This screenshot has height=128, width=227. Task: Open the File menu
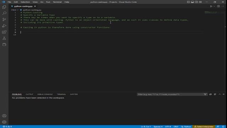click(x=10, y=2)
